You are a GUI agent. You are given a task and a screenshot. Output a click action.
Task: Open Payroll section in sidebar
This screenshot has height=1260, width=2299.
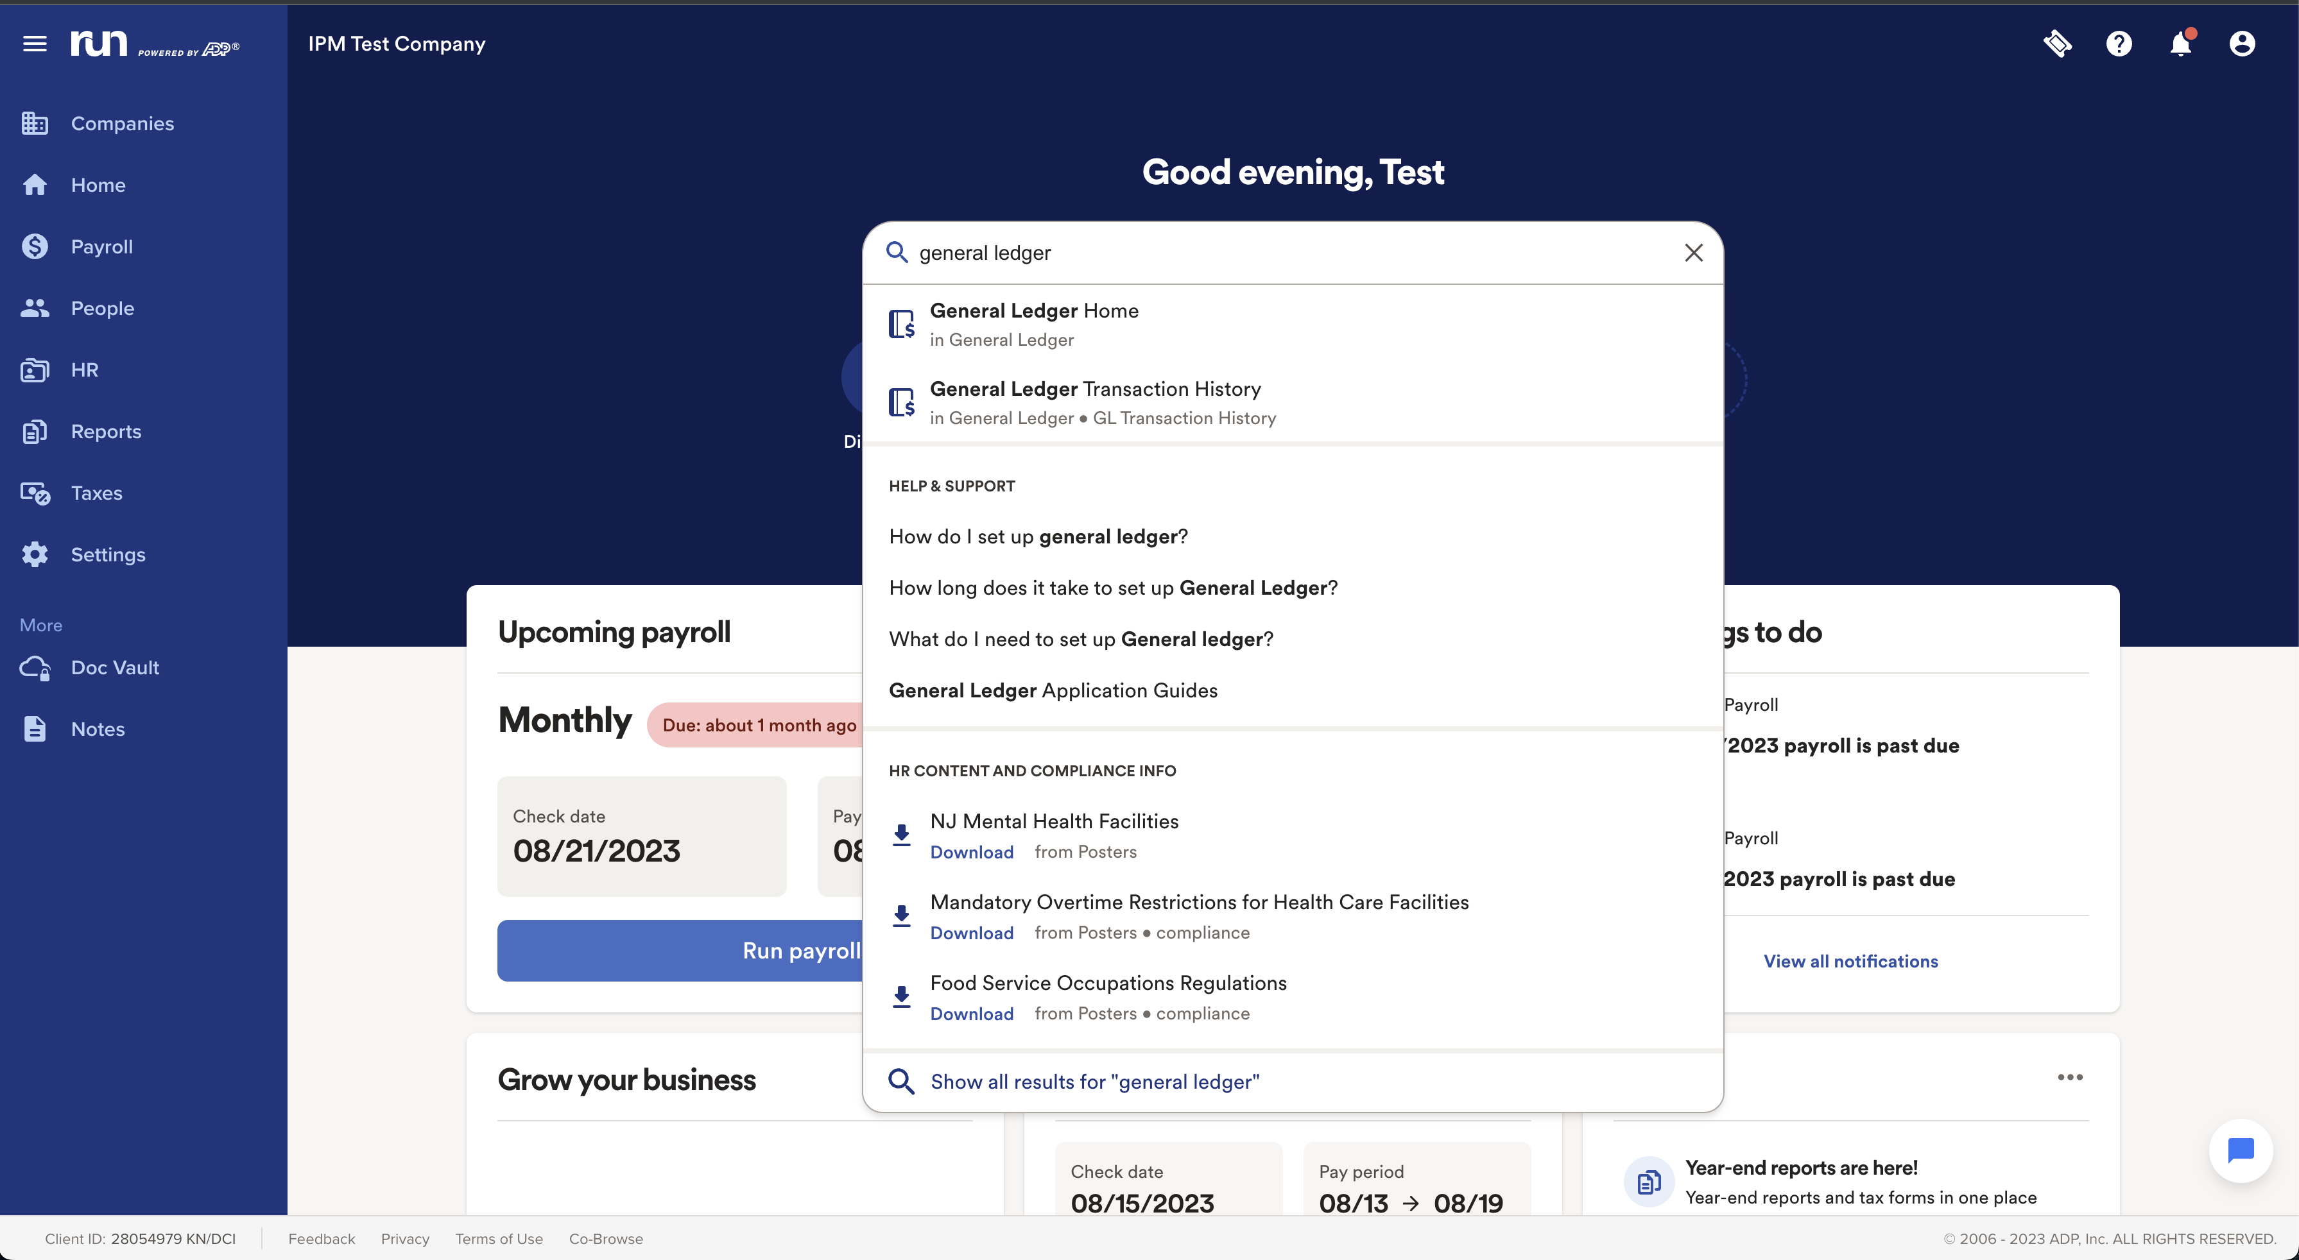102,246
